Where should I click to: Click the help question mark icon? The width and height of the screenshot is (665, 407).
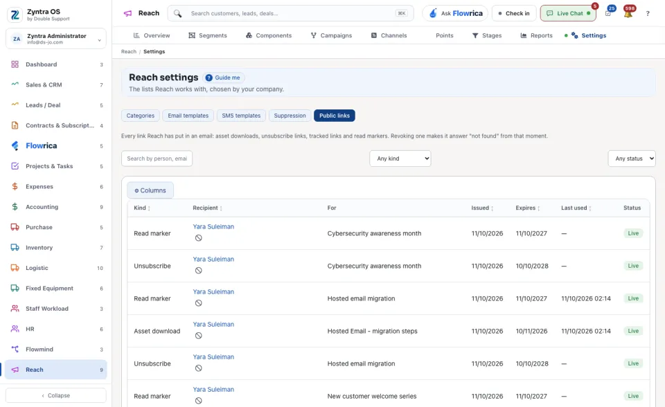(648, 14)
